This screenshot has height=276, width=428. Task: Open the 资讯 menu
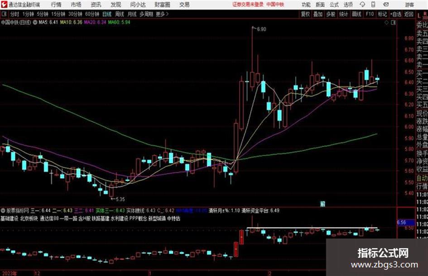tap(96, 5)
